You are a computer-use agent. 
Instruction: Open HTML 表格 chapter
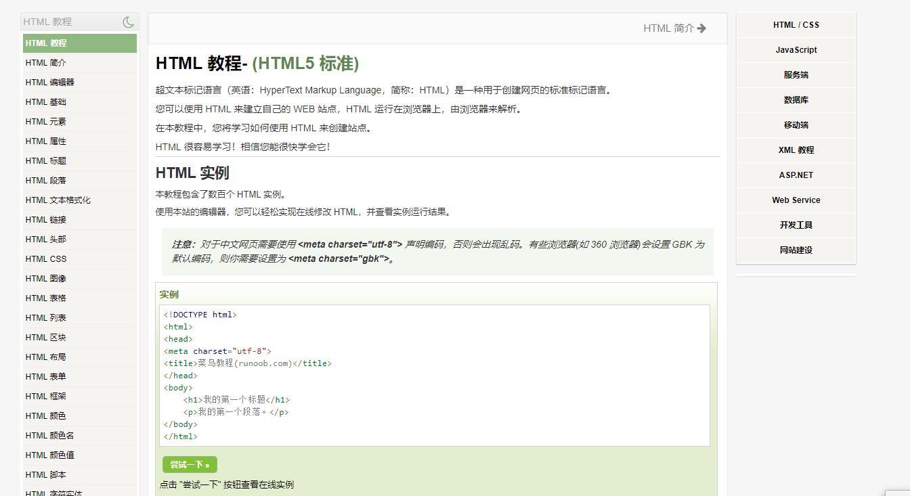click(80, 298)
